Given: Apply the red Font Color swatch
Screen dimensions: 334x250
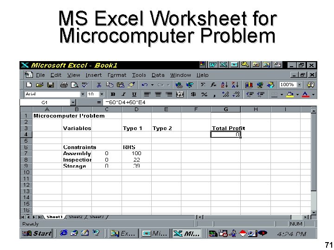Looking at the screenshot, I should click(x=306, y=94).
